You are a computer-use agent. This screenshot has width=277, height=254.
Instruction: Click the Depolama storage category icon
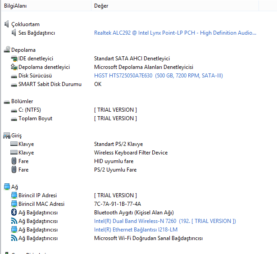point(7,50)
